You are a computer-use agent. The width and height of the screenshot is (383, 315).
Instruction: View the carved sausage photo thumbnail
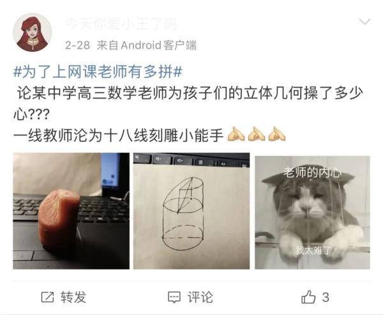71,211
